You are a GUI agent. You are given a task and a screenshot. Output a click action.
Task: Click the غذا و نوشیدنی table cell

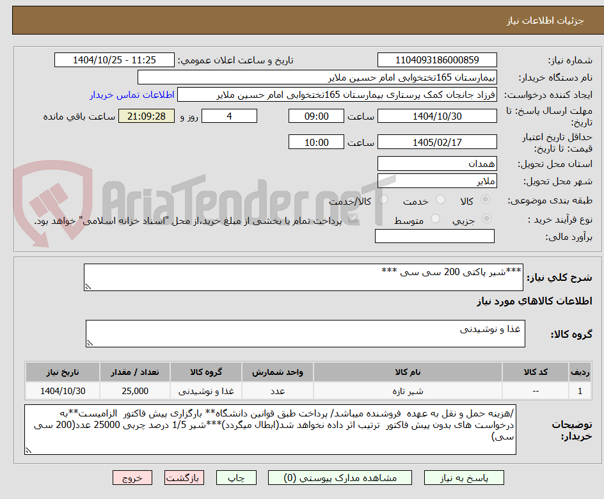pos(206,391)
